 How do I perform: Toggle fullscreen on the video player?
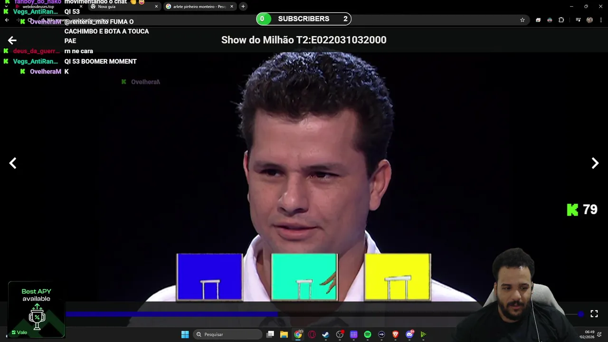(594, 313)
